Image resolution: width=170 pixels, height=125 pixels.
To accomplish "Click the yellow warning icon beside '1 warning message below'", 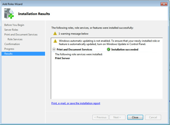I will click(55, 33).
